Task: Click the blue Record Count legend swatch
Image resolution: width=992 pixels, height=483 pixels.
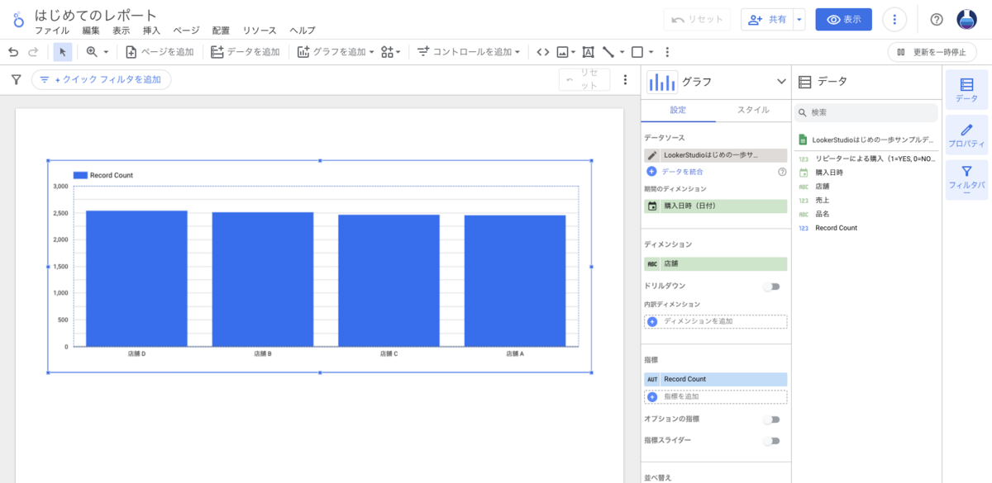Action: [80, 175]
